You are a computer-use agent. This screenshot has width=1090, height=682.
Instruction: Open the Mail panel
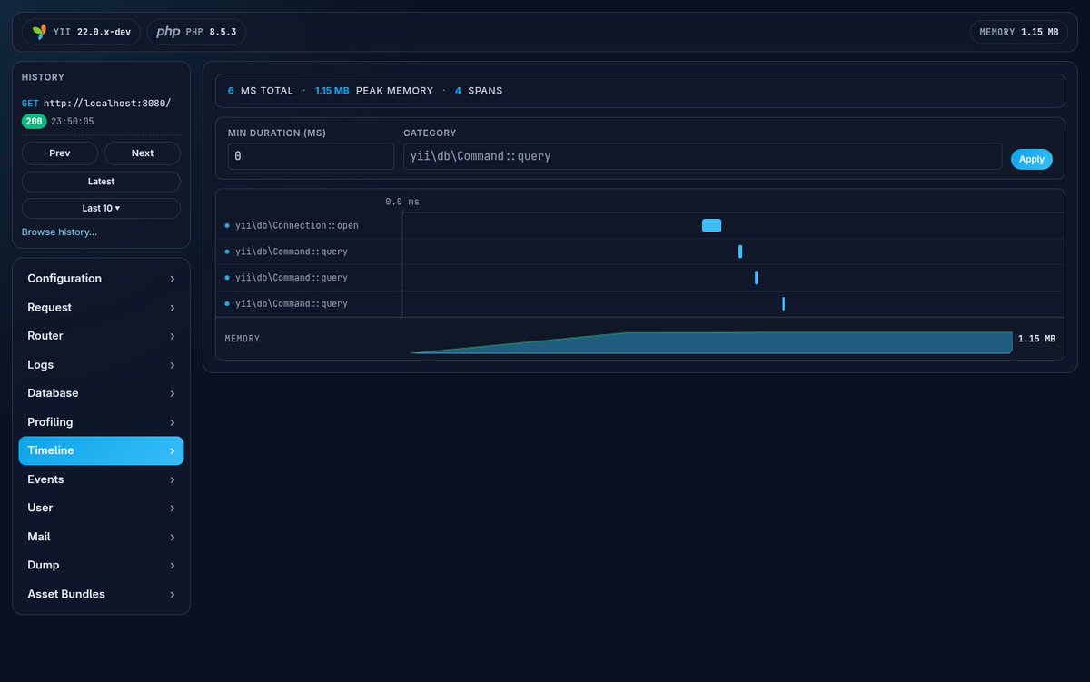point(101,537)
